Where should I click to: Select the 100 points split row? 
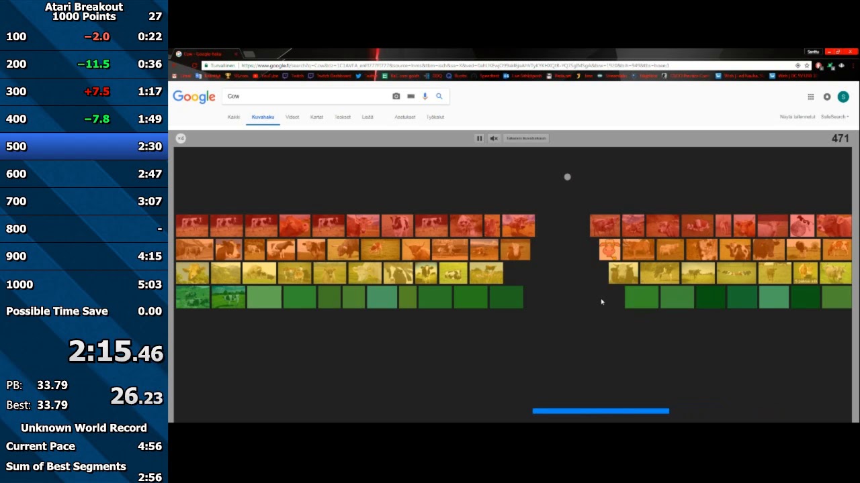(x=84, y=36)
